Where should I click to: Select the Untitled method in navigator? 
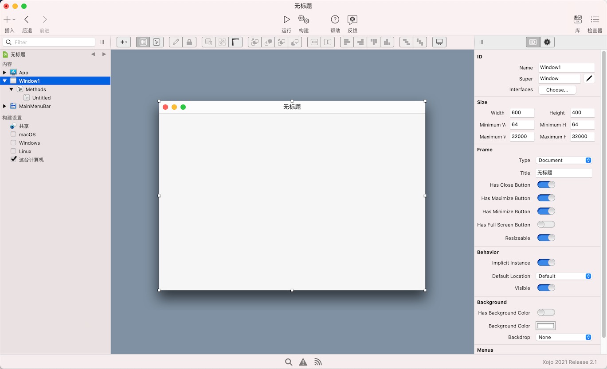pos(41,98)
